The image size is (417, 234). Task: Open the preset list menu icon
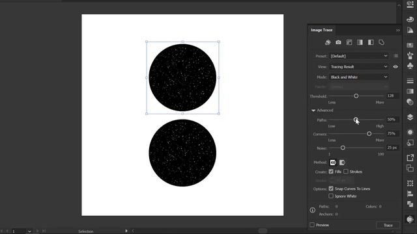[x=395, y=56]
